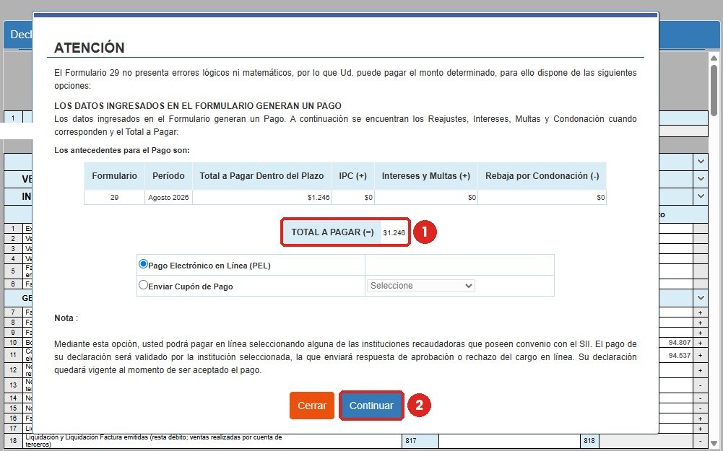
Task: Click row number 13 in the background form
Action: 13,385
